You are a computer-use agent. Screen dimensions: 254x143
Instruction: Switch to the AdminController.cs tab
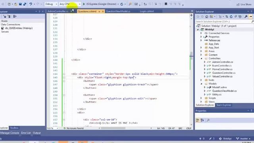tap(58, 12)
